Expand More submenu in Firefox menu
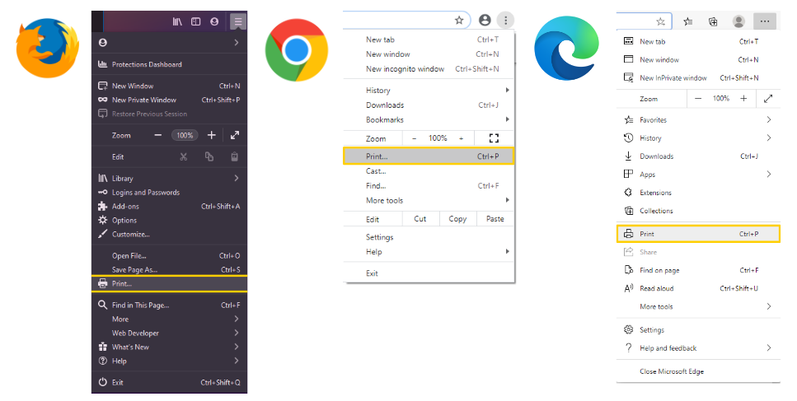This screenshot has width=797, height=401. (x=169, y=319)
